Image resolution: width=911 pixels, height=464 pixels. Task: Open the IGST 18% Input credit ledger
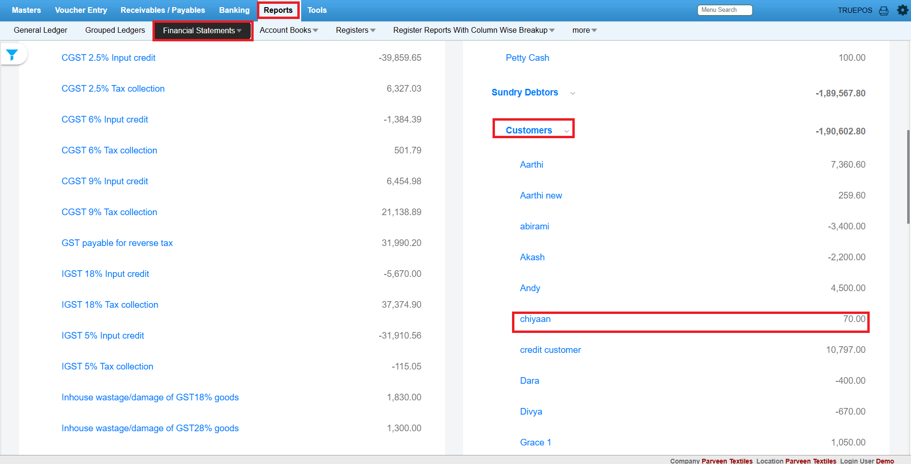tap(105, 274)
